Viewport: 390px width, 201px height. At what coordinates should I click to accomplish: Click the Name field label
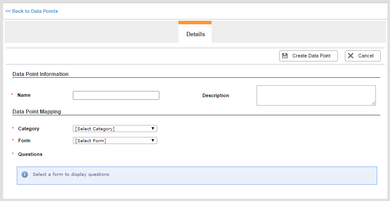24,95
